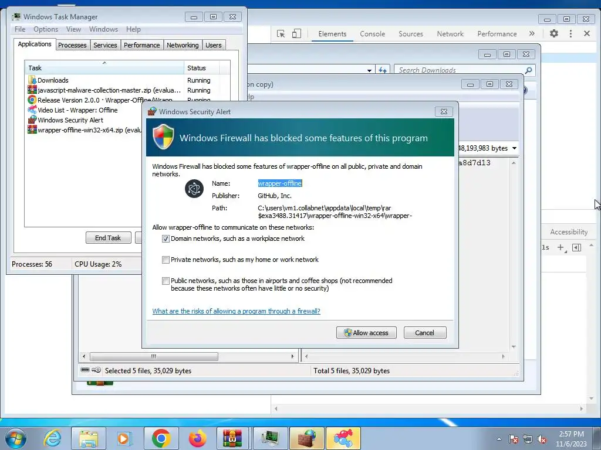Cancel the Windows Security Alert dialog

pos(425,333)
